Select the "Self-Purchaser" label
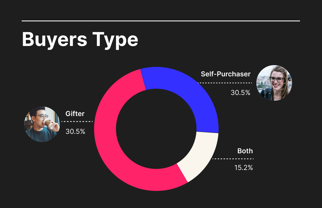 point(226,74)
